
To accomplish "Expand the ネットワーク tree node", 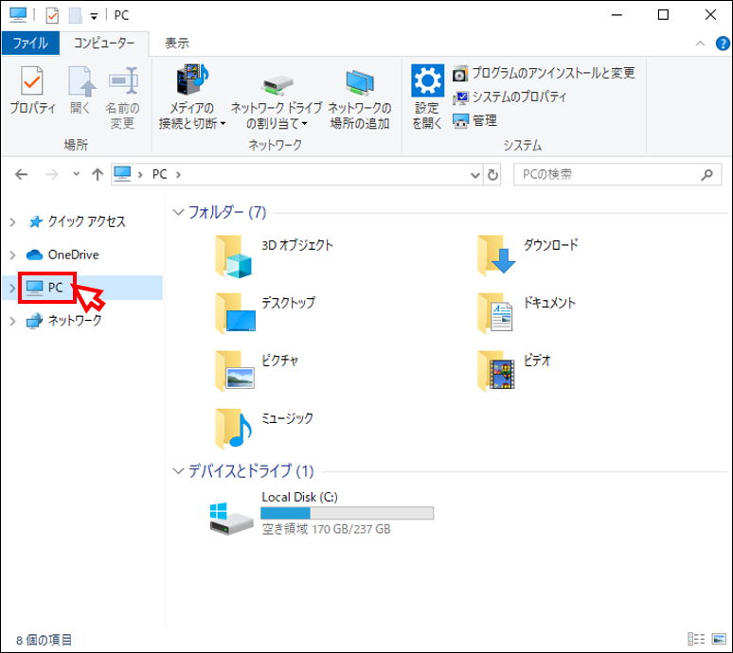I will click(12, 321).
